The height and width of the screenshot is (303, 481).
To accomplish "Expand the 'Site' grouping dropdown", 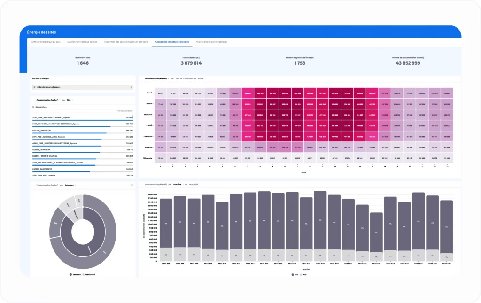I will coord(70,100).
